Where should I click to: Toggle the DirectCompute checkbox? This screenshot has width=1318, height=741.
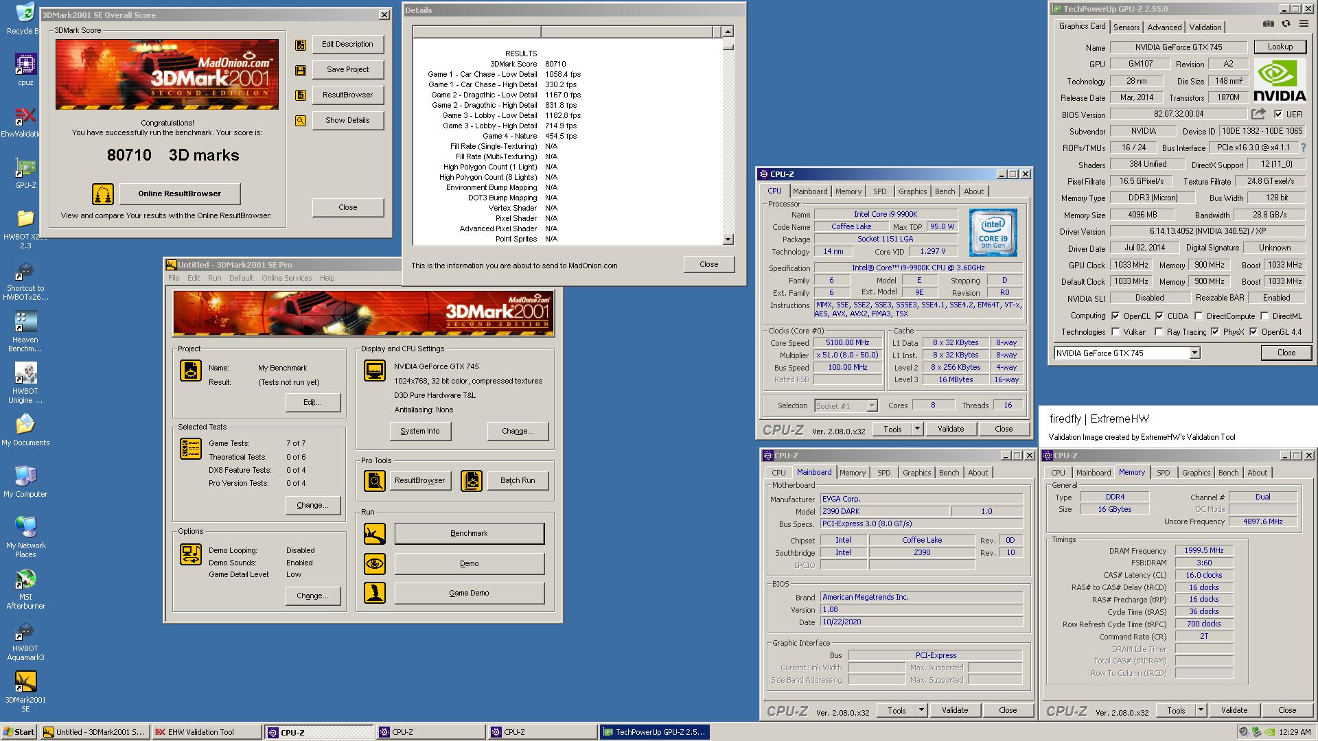(x=1199, y=316)
